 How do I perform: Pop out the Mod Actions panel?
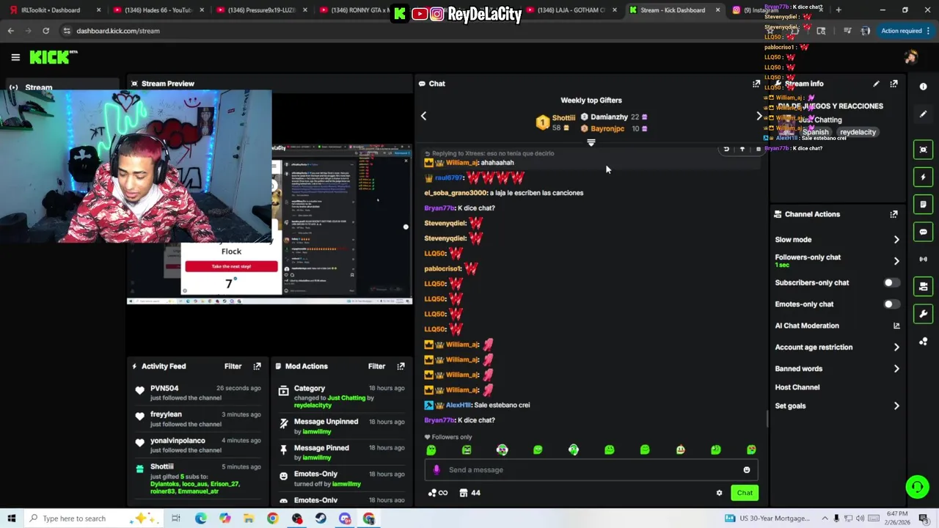point(401,366)
